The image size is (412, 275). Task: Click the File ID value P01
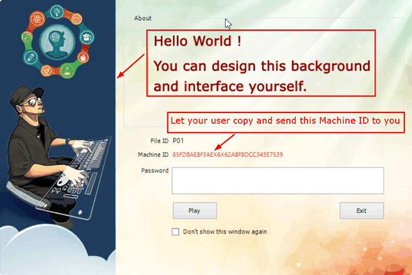[178, 141]
